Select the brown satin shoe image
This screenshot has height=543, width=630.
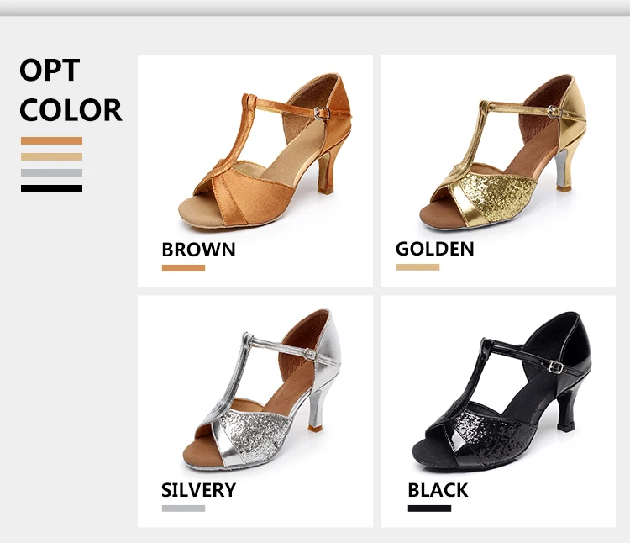coord(265,151)
